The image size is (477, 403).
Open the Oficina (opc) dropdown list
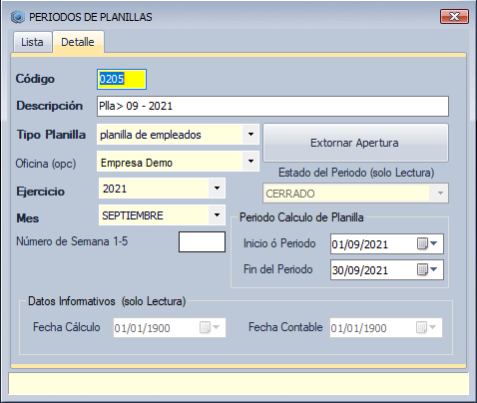[250, 162]
